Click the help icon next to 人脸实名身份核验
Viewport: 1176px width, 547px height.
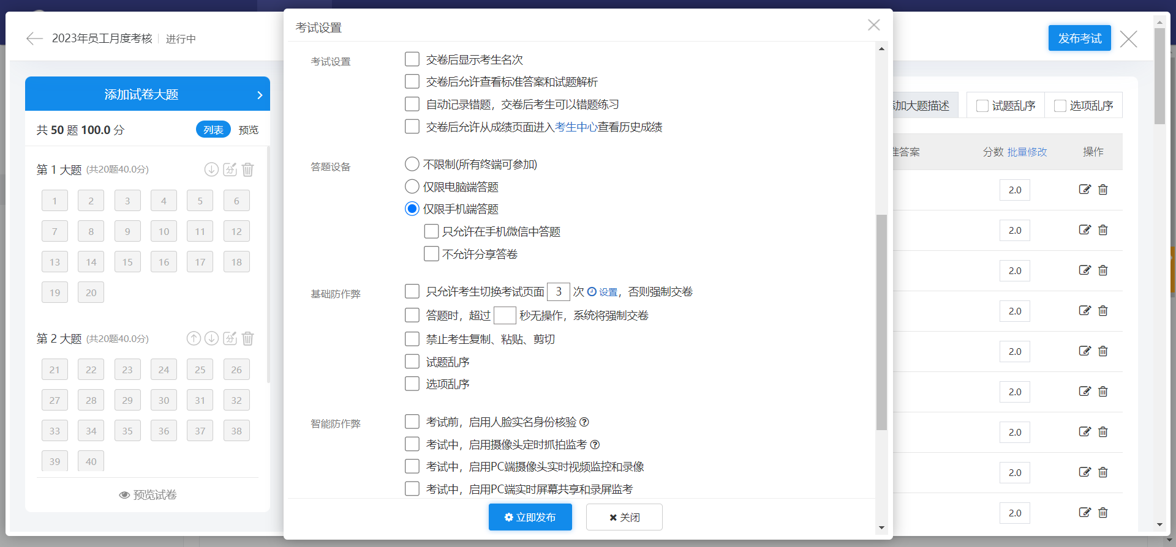coord(584,422)
